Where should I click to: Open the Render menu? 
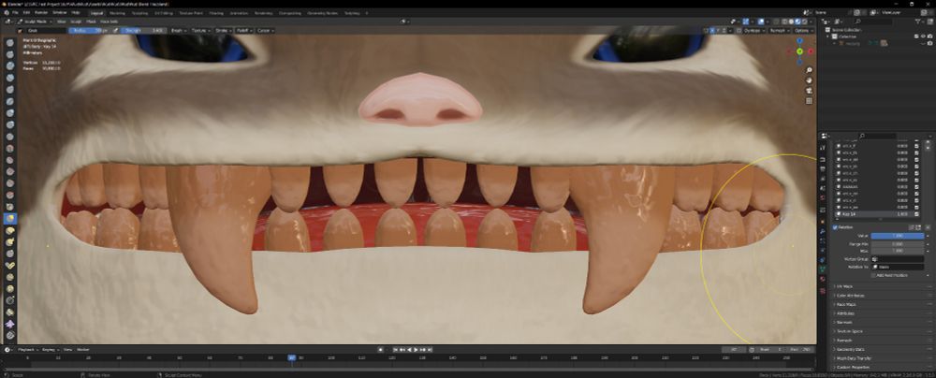tap(40, 12)
